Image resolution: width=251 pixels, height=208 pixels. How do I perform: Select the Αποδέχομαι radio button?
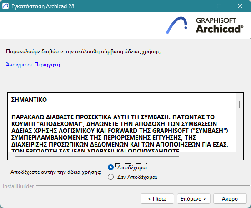pyautogui.click(x=110, y=167)
